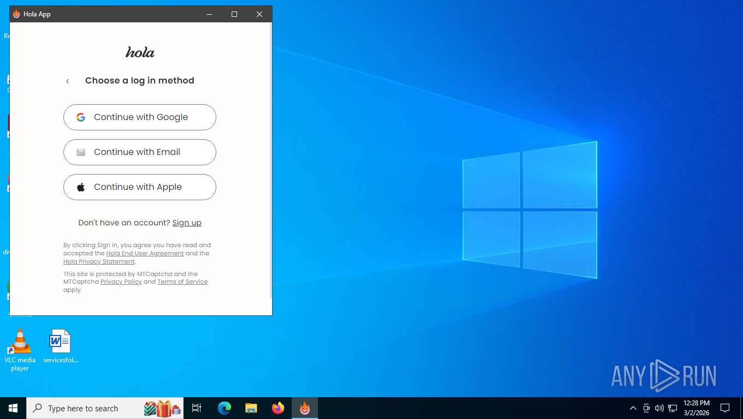
Task: Go back using the left chevron arrow
Action: coord(68,81)
